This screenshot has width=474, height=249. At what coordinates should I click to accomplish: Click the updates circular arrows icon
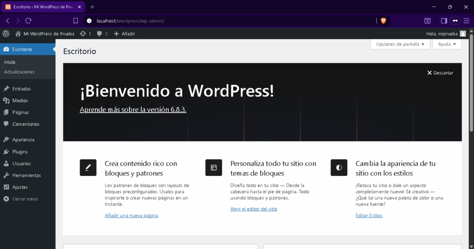click(83, 34)
